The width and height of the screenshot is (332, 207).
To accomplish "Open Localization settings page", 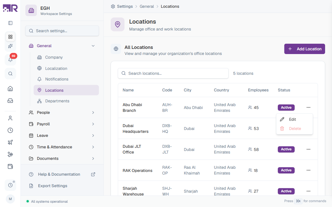I will coord(66,68).
